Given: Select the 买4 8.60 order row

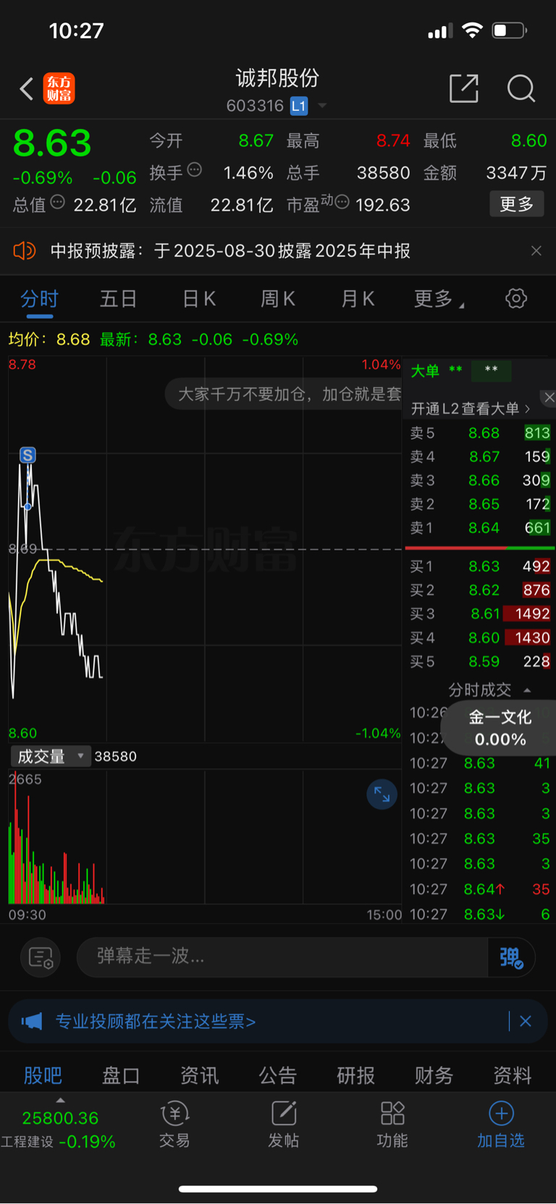Looking at the screenshot, I should tap(479, 638).
